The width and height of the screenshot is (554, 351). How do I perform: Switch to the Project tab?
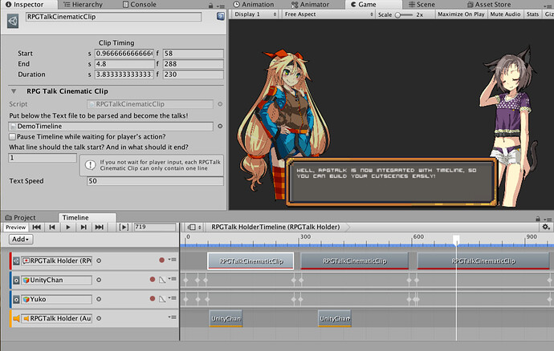tap(21, 218)
